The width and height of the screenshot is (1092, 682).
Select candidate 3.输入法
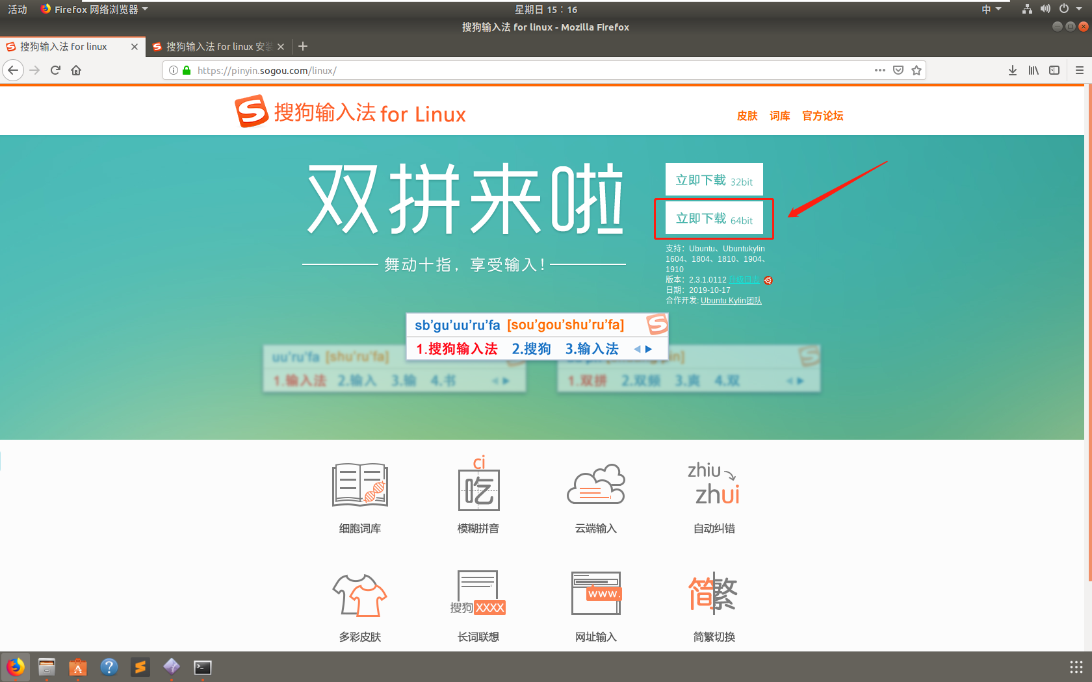(x=592, y=349)
